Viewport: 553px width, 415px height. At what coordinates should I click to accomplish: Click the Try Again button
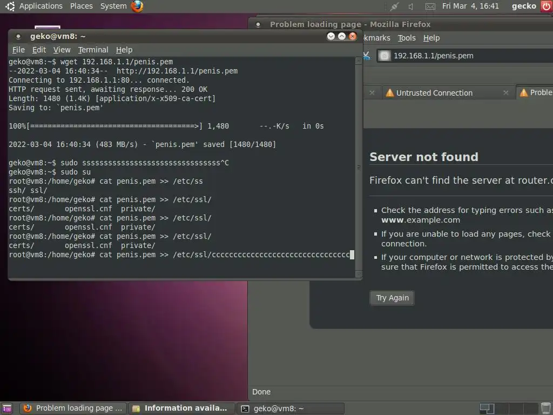(x=392, y=298)
